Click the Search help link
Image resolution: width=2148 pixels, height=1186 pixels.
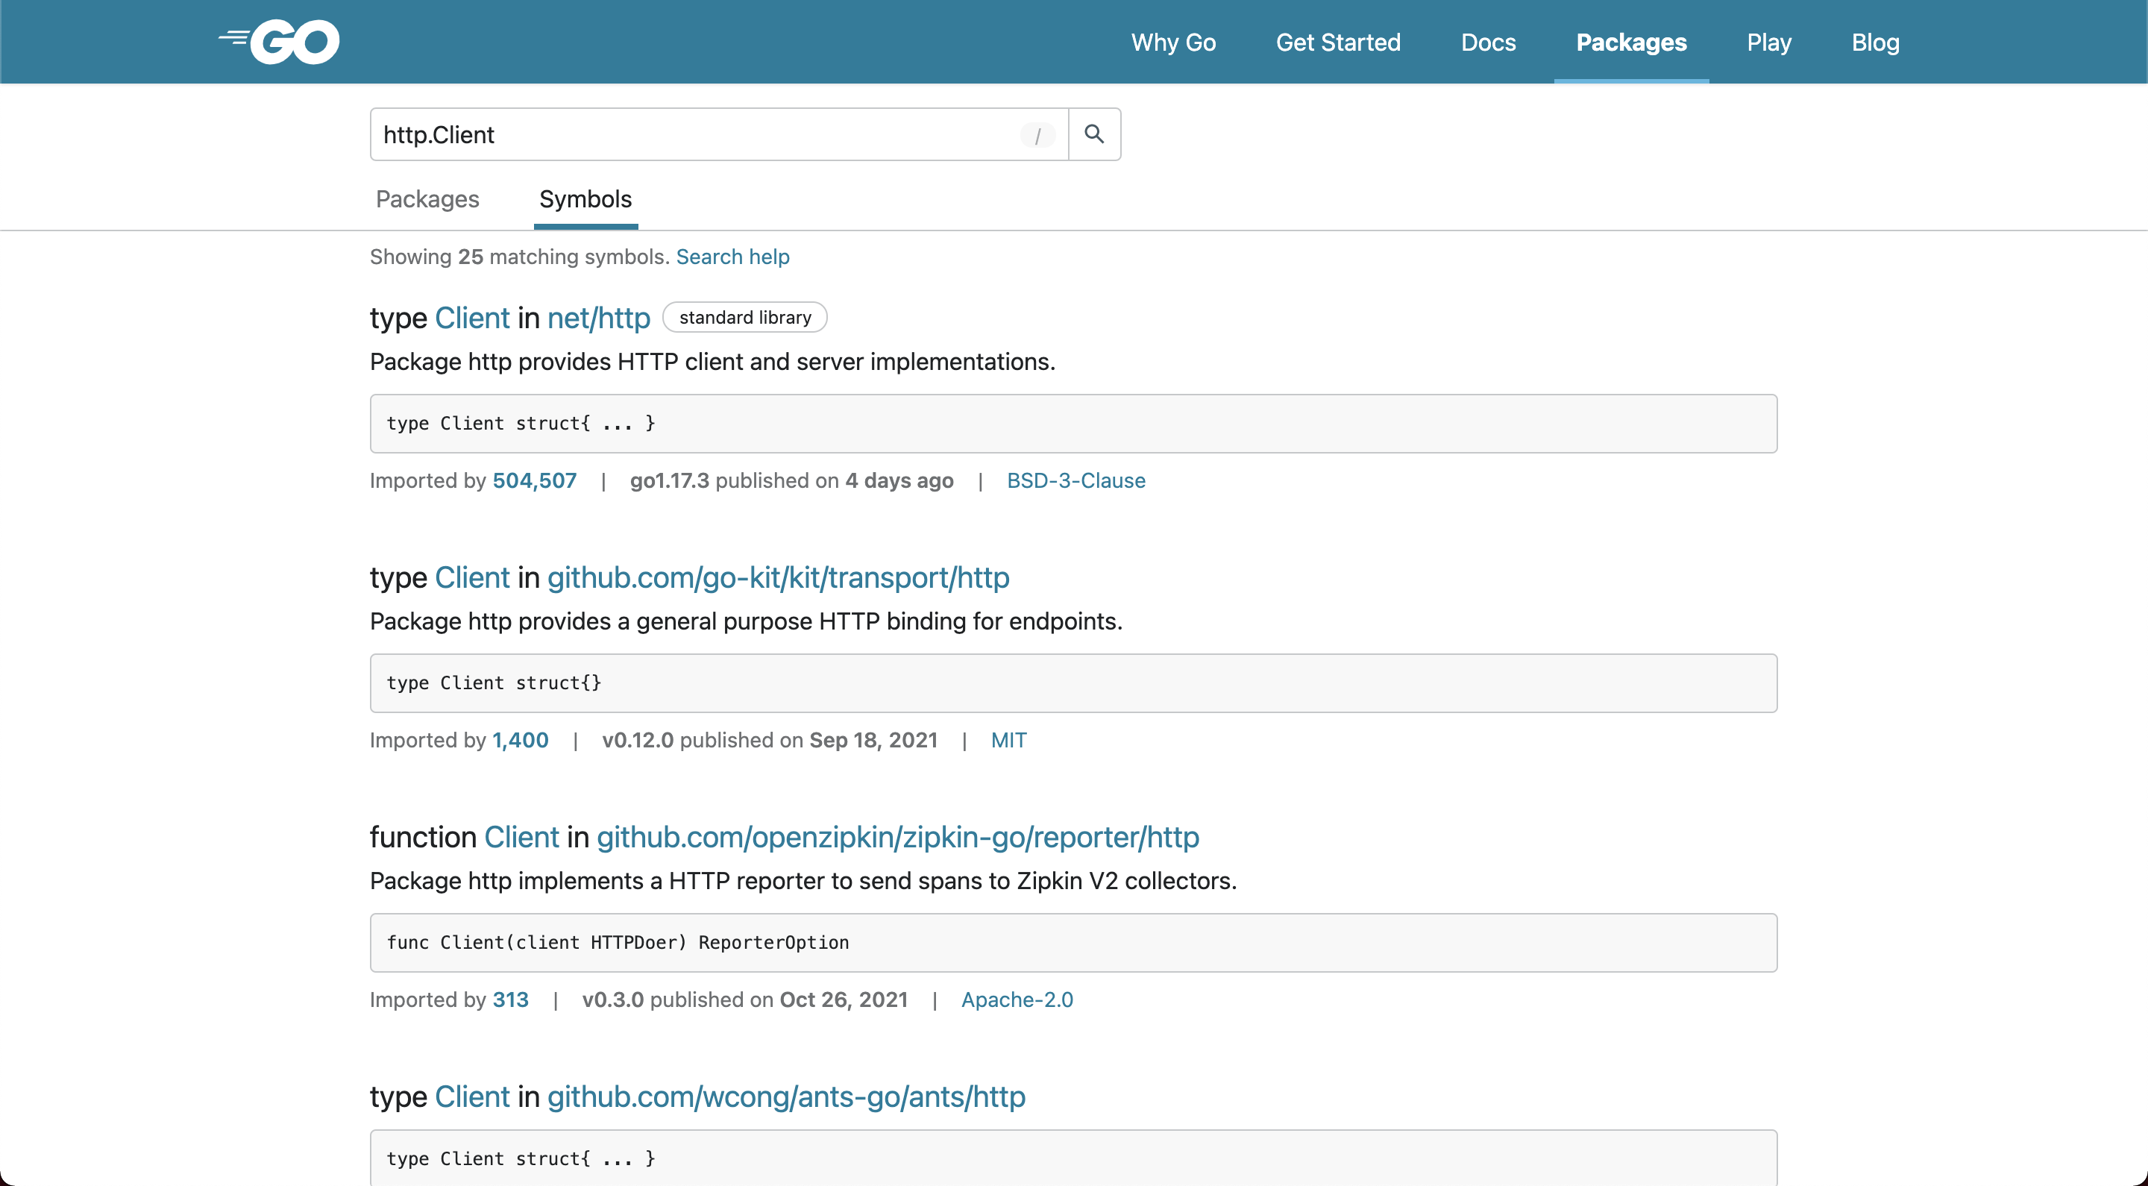pyautogui.click(x=732, y=257)
